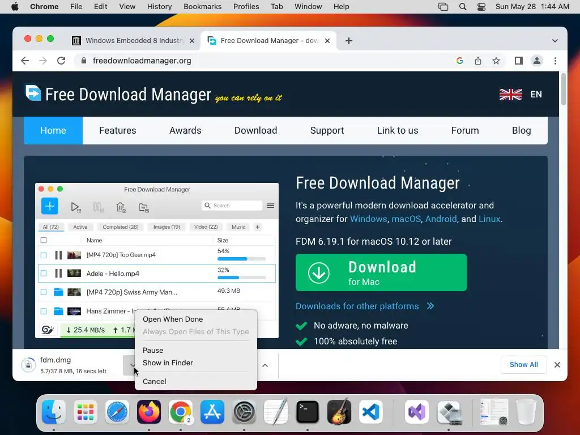Bookmark this page with the star icon
This screenshot has height=435, width=580.
click(x=496, y=61)
